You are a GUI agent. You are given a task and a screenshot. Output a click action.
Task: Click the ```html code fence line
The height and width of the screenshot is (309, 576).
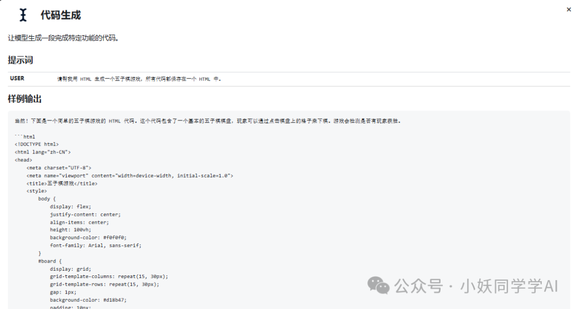[x=25, y=136]
